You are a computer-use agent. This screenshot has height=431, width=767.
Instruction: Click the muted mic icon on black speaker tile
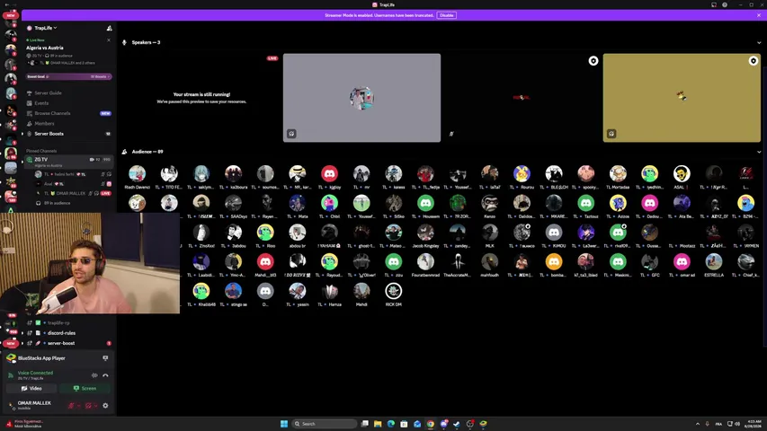click(451, 134)
